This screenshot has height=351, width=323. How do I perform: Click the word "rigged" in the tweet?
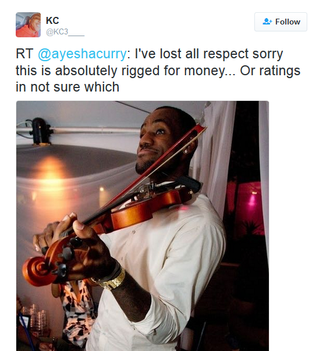point(141,71)
